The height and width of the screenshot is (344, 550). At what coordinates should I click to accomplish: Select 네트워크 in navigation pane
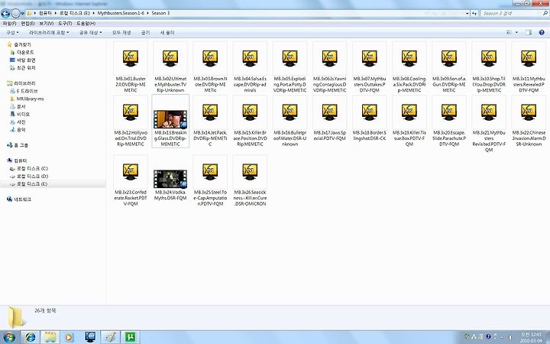pyautogui.click(x=22, y=199)
